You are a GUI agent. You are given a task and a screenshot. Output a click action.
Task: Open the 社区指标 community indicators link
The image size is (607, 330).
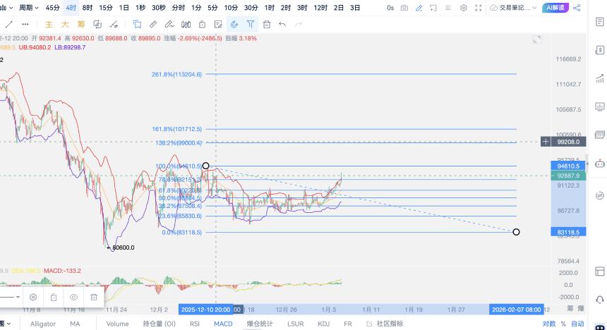[x=385, y=324]
